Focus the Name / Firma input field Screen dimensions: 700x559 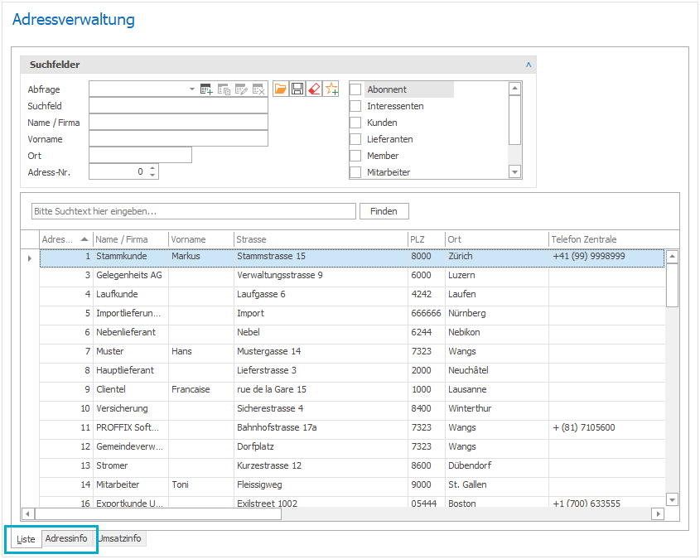pos(179,123)
